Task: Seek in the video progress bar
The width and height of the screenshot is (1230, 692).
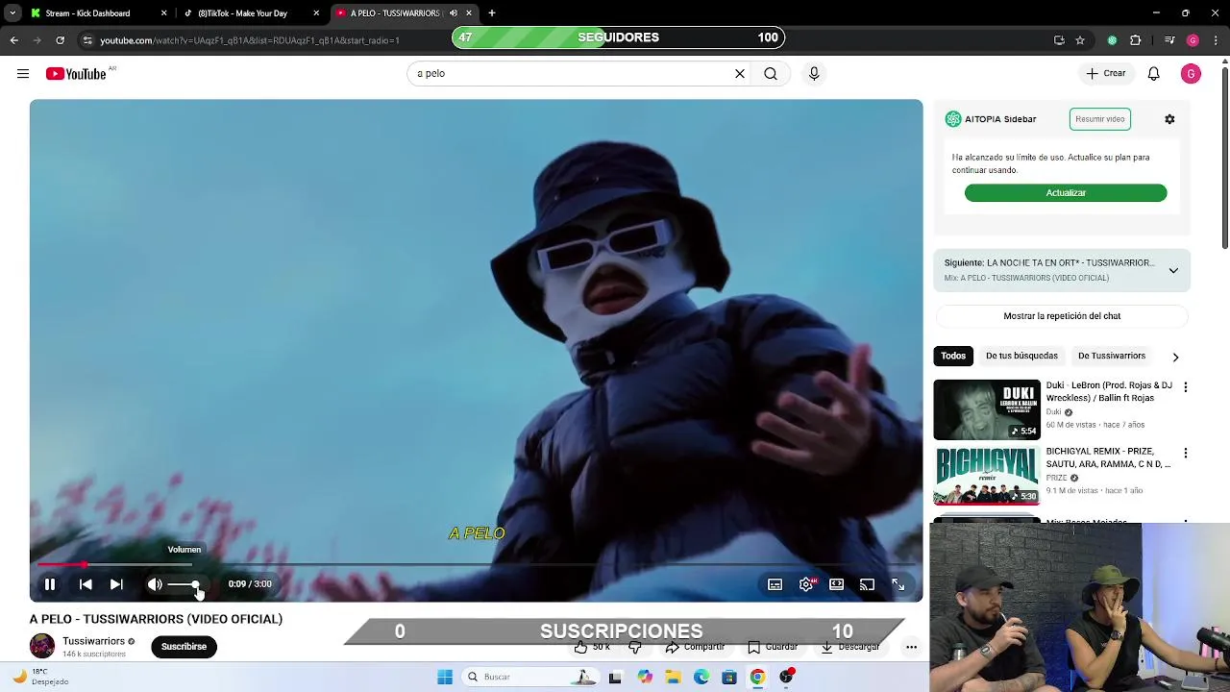Action: click(x=476, y=565)
